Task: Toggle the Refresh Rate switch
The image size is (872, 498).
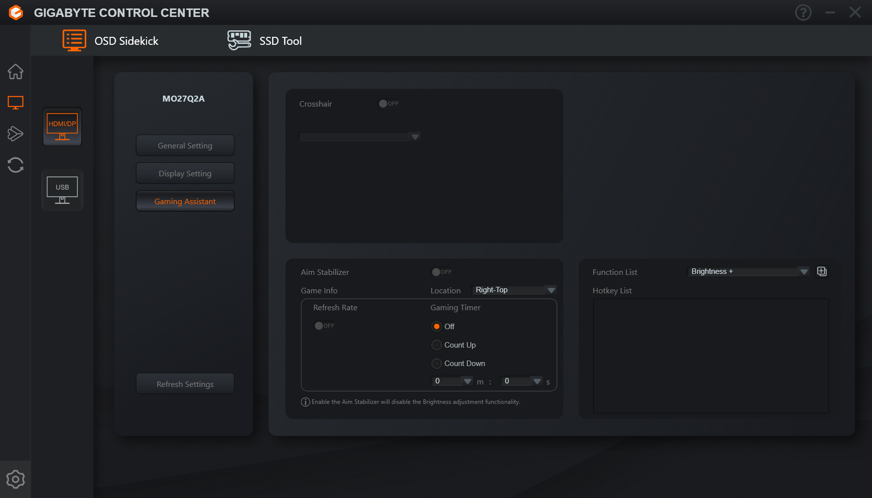Action: point(324,326)
